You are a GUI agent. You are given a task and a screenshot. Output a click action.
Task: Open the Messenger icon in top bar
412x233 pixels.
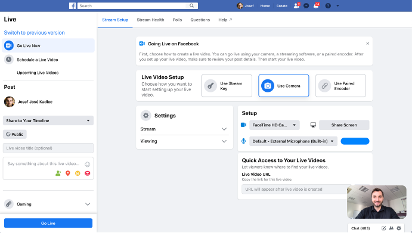306,6
